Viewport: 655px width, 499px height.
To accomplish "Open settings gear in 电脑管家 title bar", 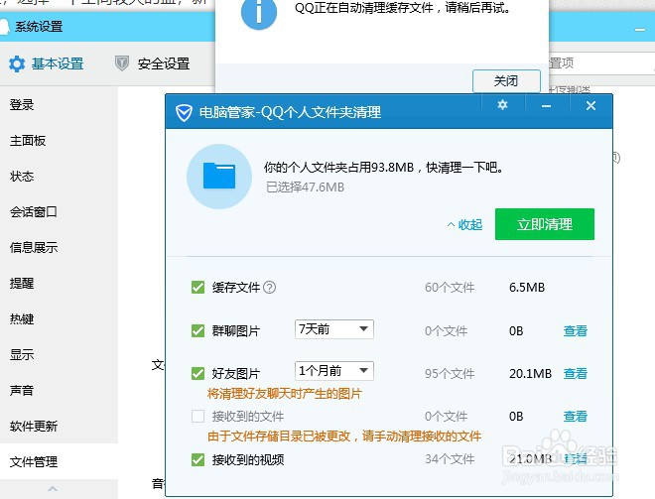I will click(x=502, y=105).
